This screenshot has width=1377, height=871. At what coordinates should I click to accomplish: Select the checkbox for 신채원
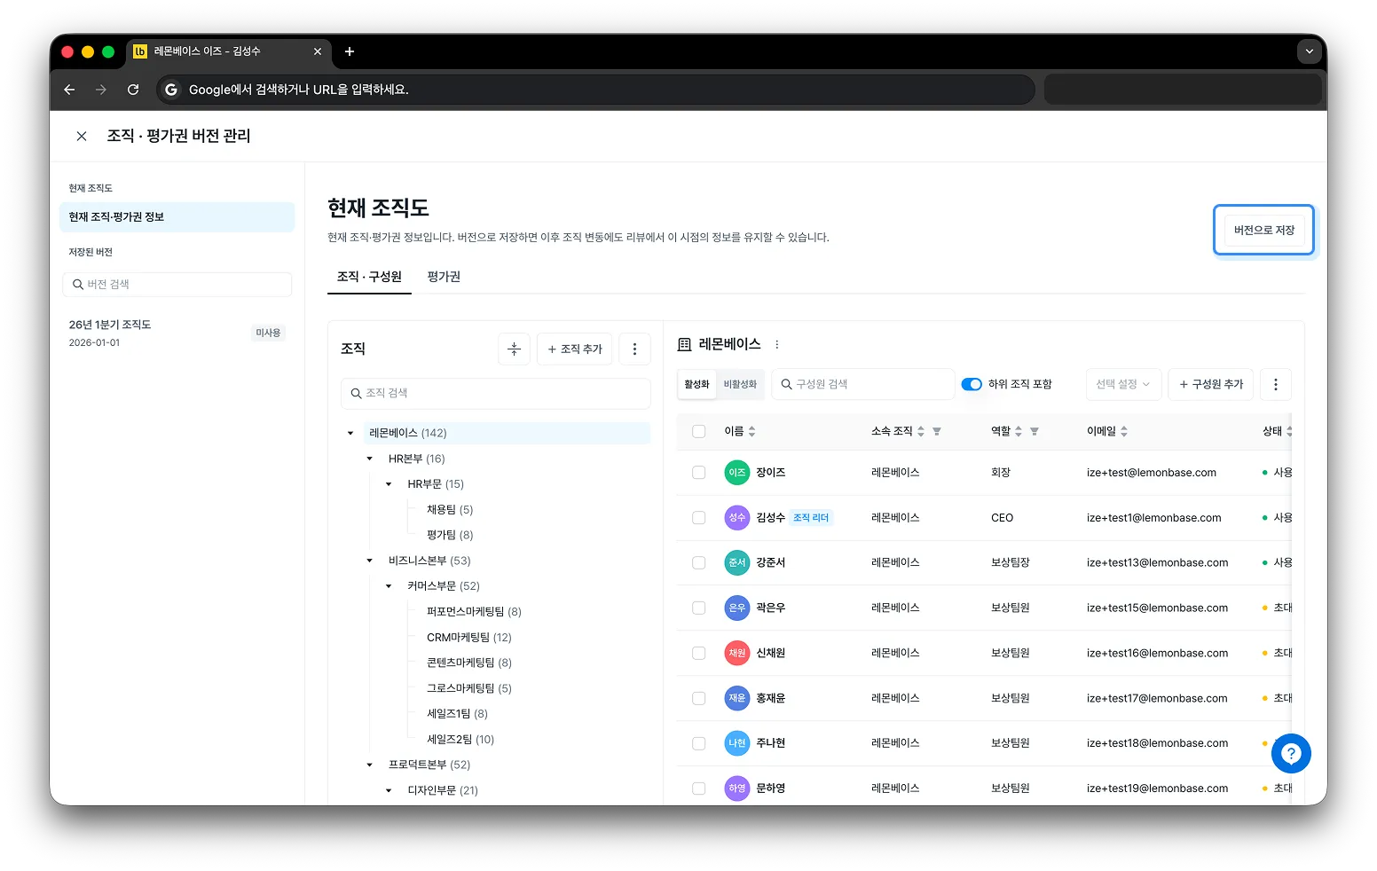tap(699, 653)
